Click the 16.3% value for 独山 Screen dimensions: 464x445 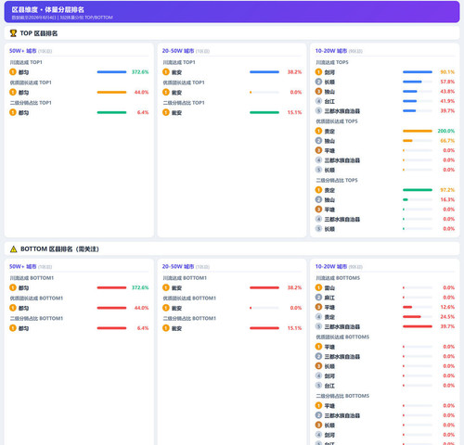[447, 199]
